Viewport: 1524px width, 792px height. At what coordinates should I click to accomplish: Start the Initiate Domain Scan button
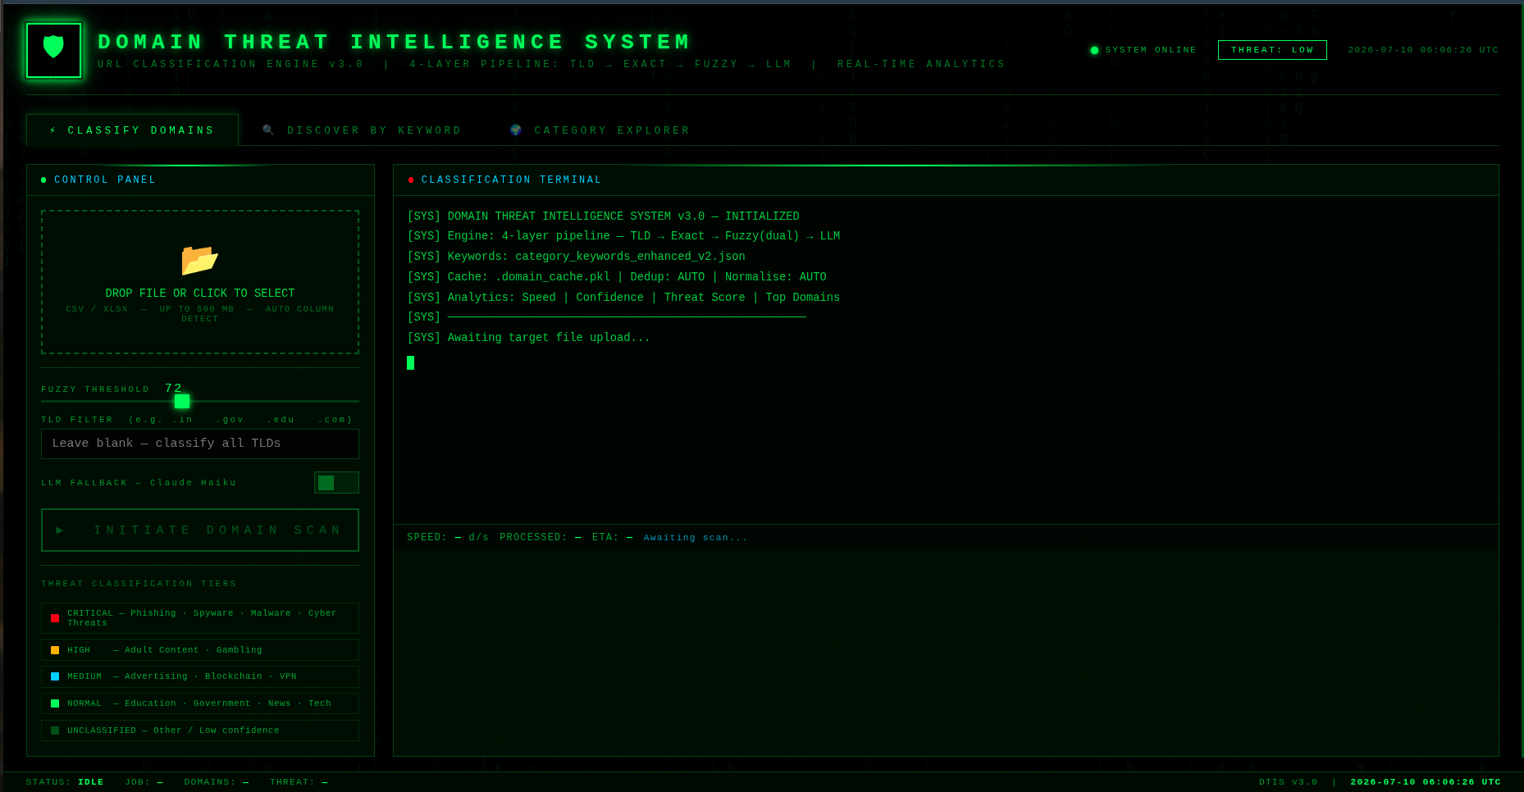(200, 530)
